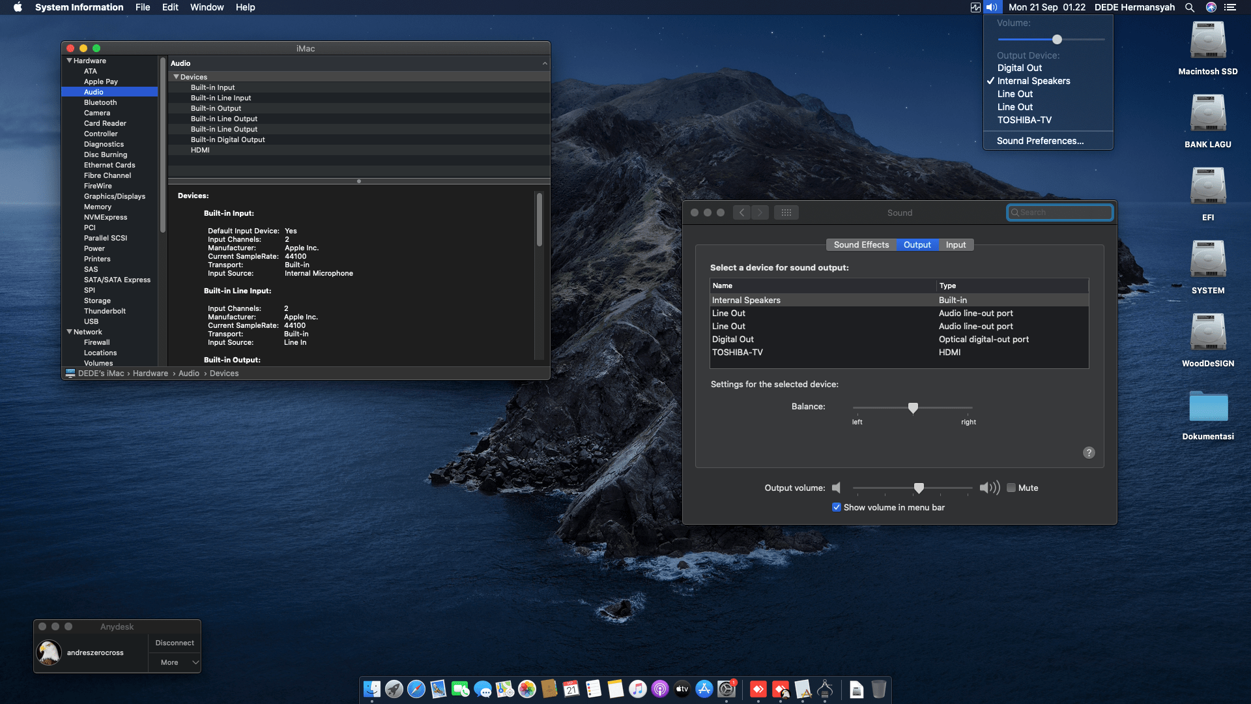Collapse the Hardware tree section
1251x704 pixels.
coord(69,61)
